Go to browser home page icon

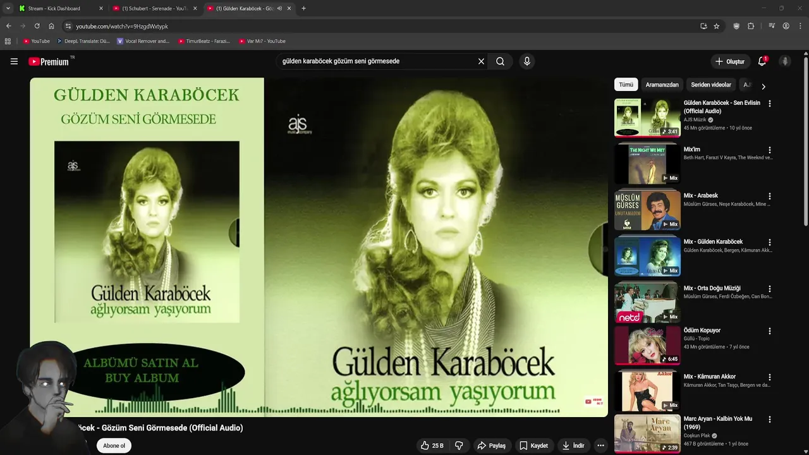pyautogui.click(x=51, y=26)
